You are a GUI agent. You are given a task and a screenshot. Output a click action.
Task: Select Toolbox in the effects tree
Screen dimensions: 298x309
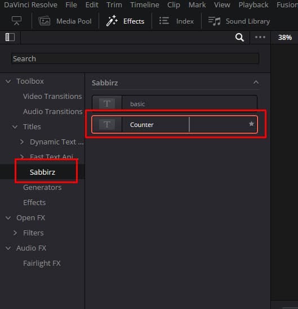[x=30, y=81]
